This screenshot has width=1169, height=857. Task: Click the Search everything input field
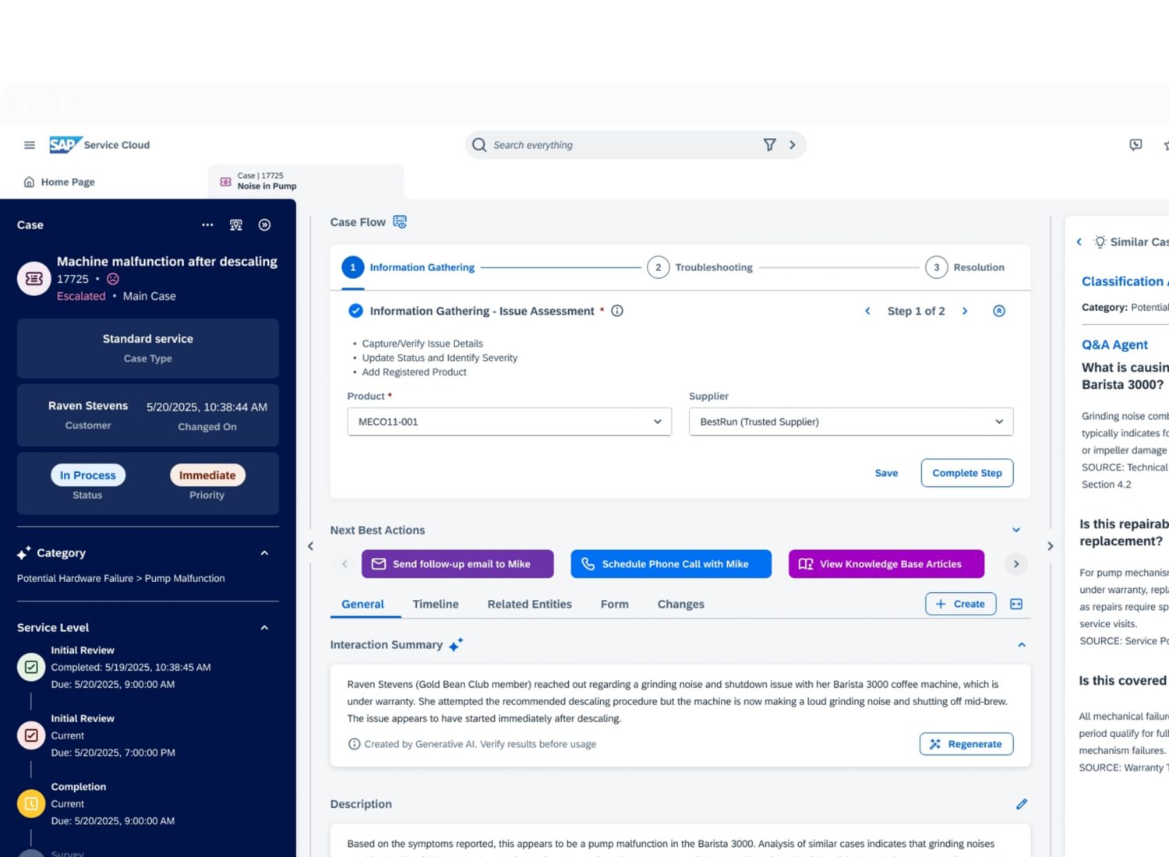pos(616,145)
